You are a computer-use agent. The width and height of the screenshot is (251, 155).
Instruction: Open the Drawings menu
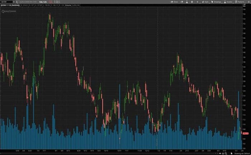click(217, 2)
